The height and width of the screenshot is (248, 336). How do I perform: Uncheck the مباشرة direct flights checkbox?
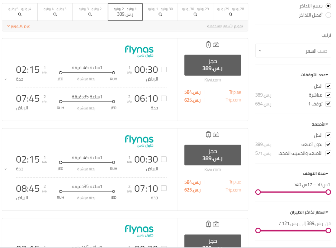(x=328, y=95)
